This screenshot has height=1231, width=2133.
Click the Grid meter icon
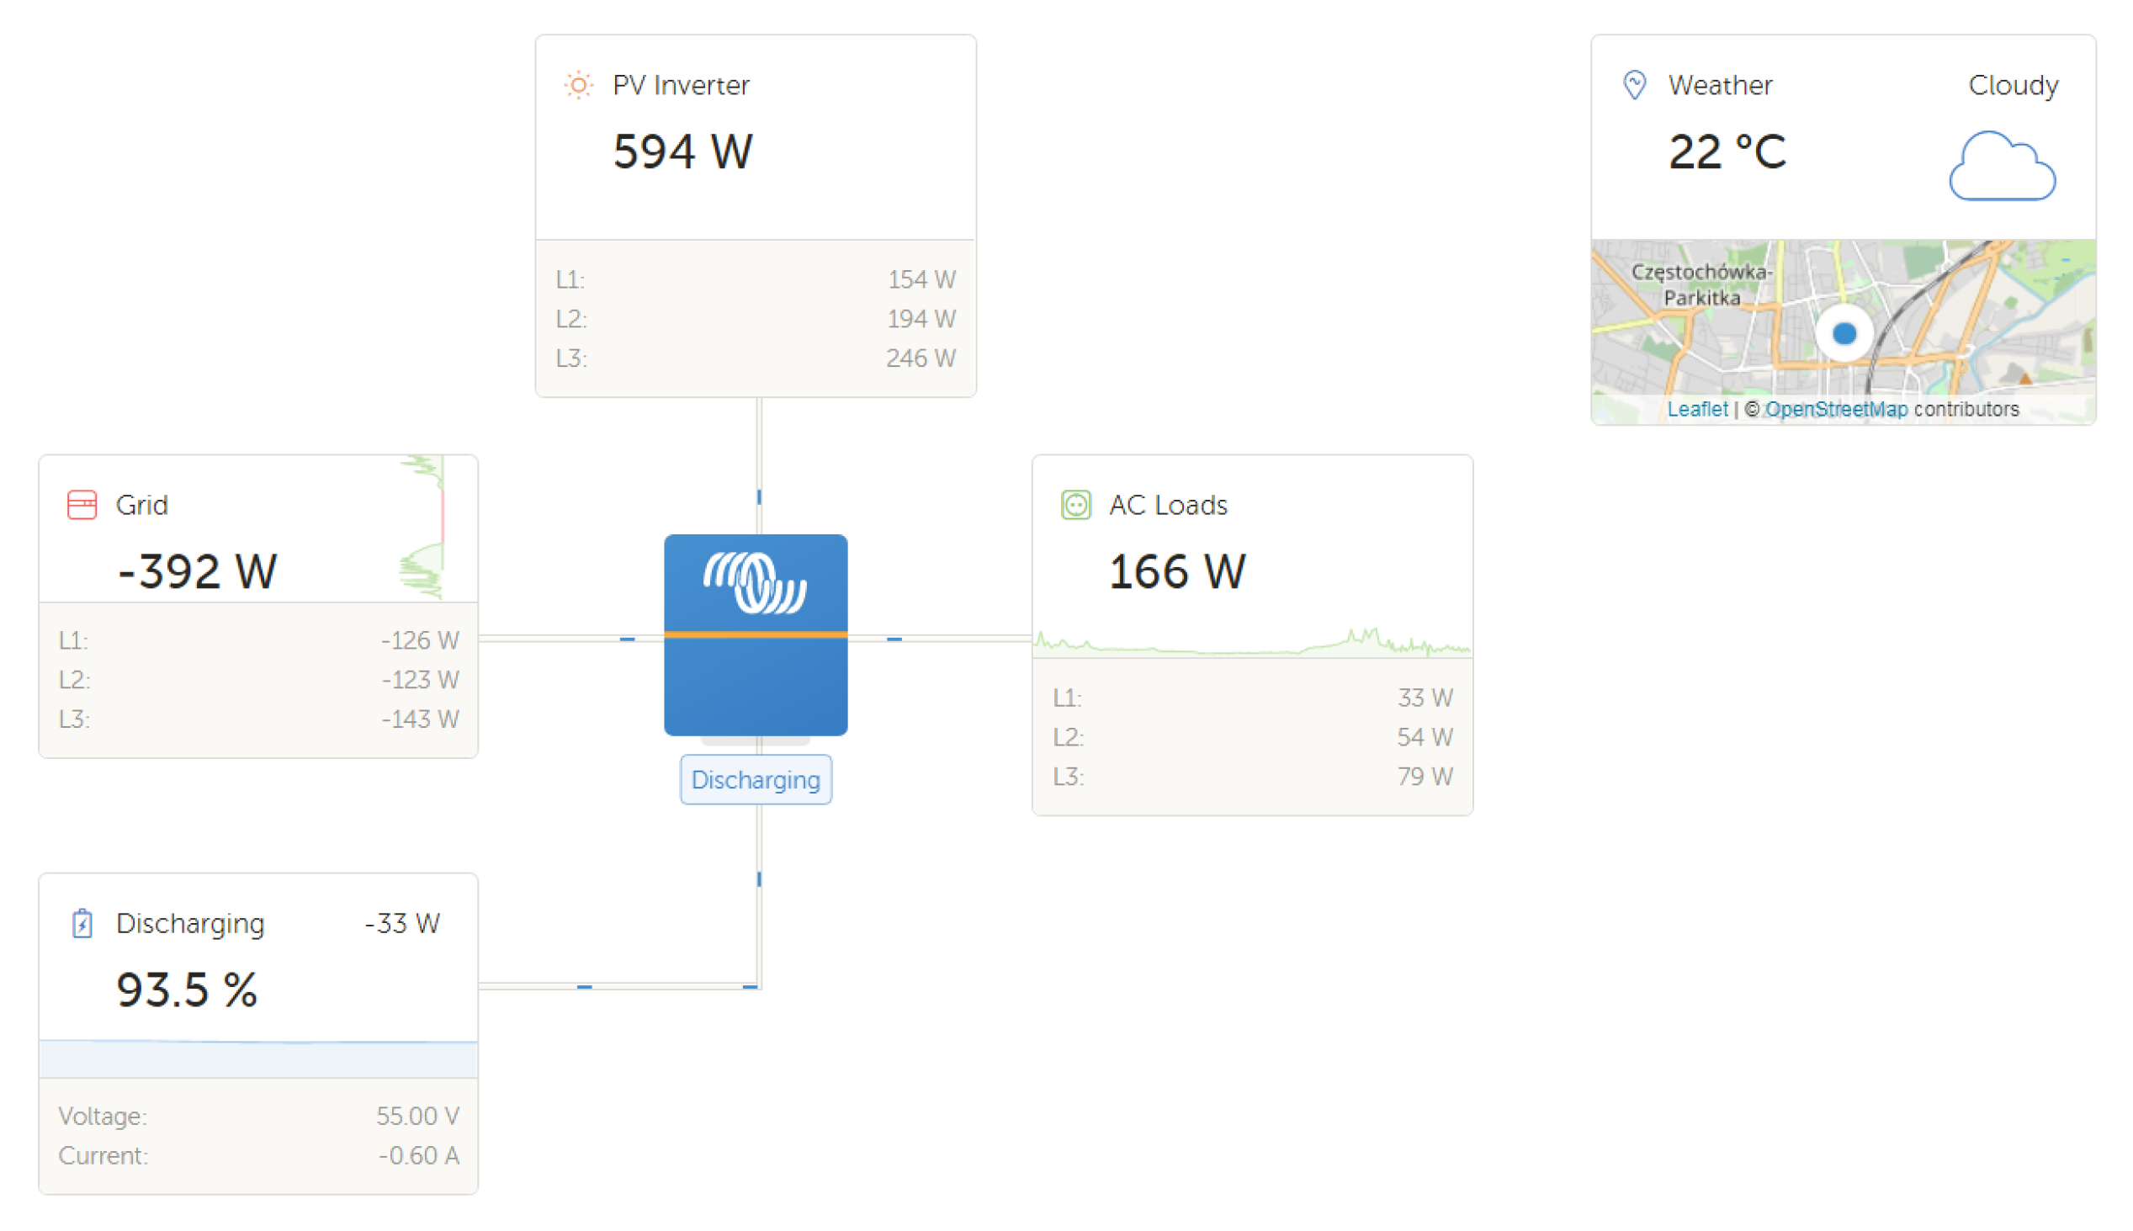82,505
